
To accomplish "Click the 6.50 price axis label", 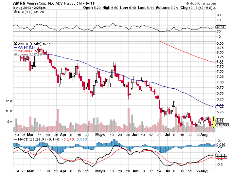I will pos(220,94).
